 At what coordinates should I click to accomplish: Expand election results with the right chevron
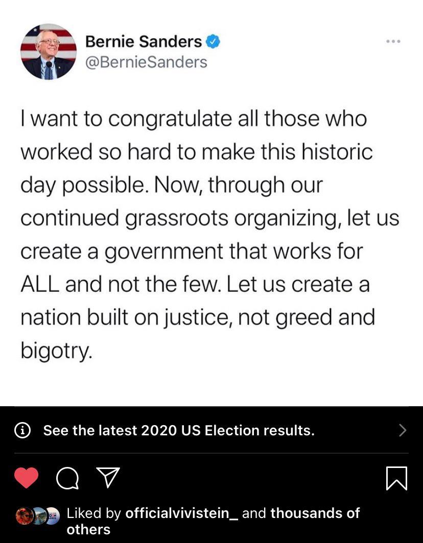pos(402,430)
